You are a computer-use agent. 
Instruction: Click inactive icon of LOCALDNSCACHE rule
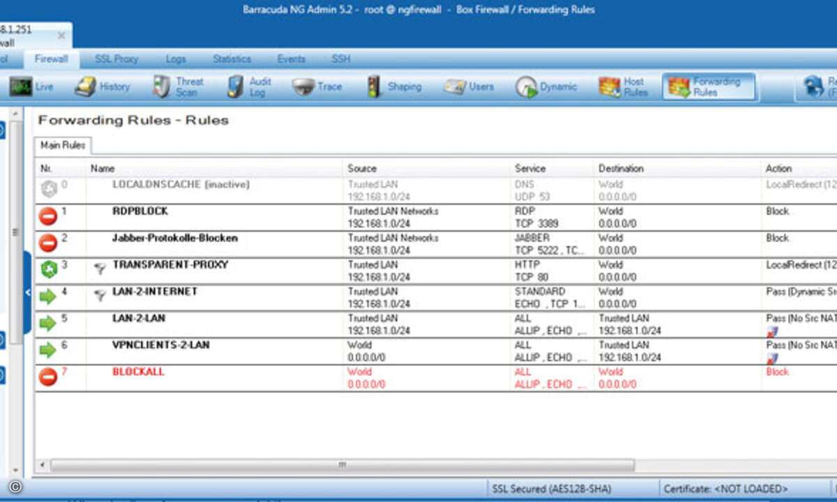pyautogui.click(x=47, y=190)
